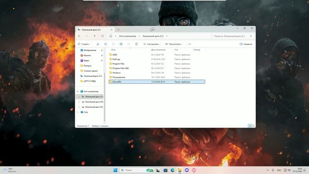Image resolution: width=309 pixels, height=174 pixels.
Task: Open the weather widget on taskbar
Action: 10,170
